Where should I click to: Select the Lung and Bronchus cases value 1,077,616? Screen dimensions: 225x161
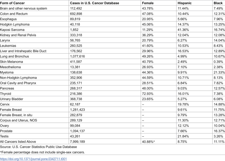tap(77, 56)
